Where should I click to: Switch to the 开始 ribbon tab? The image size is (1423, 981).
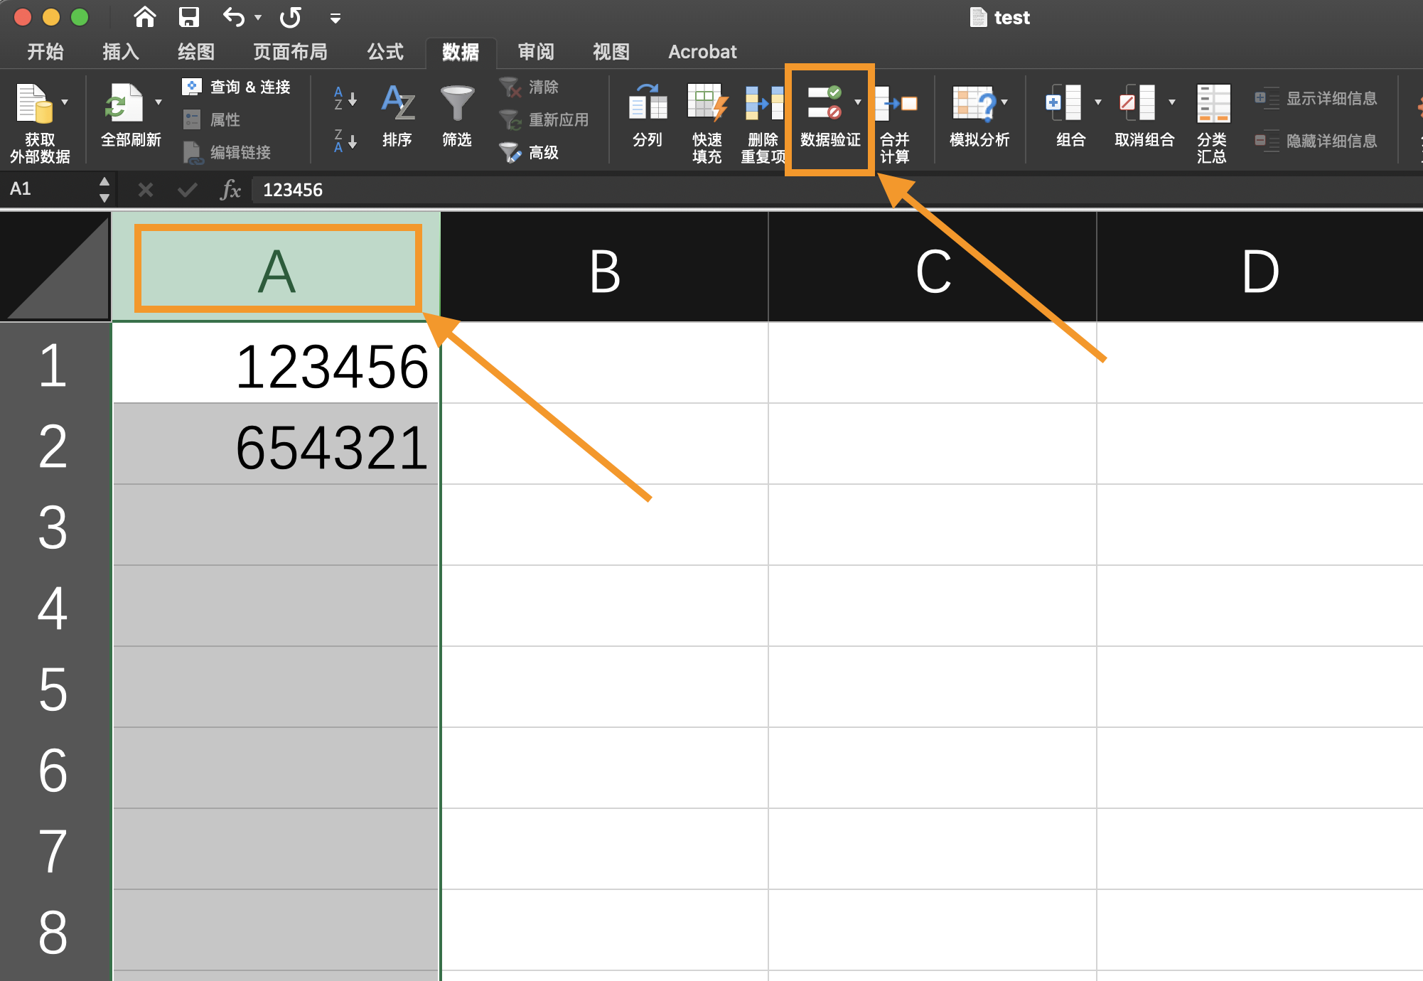[x=45, y=51]
